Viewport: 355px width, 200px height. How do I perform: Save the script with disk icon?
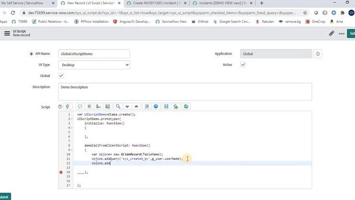[x=166, y=106]
